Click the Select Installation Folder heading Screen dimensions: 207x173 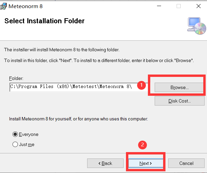click(x=44, y=21)
